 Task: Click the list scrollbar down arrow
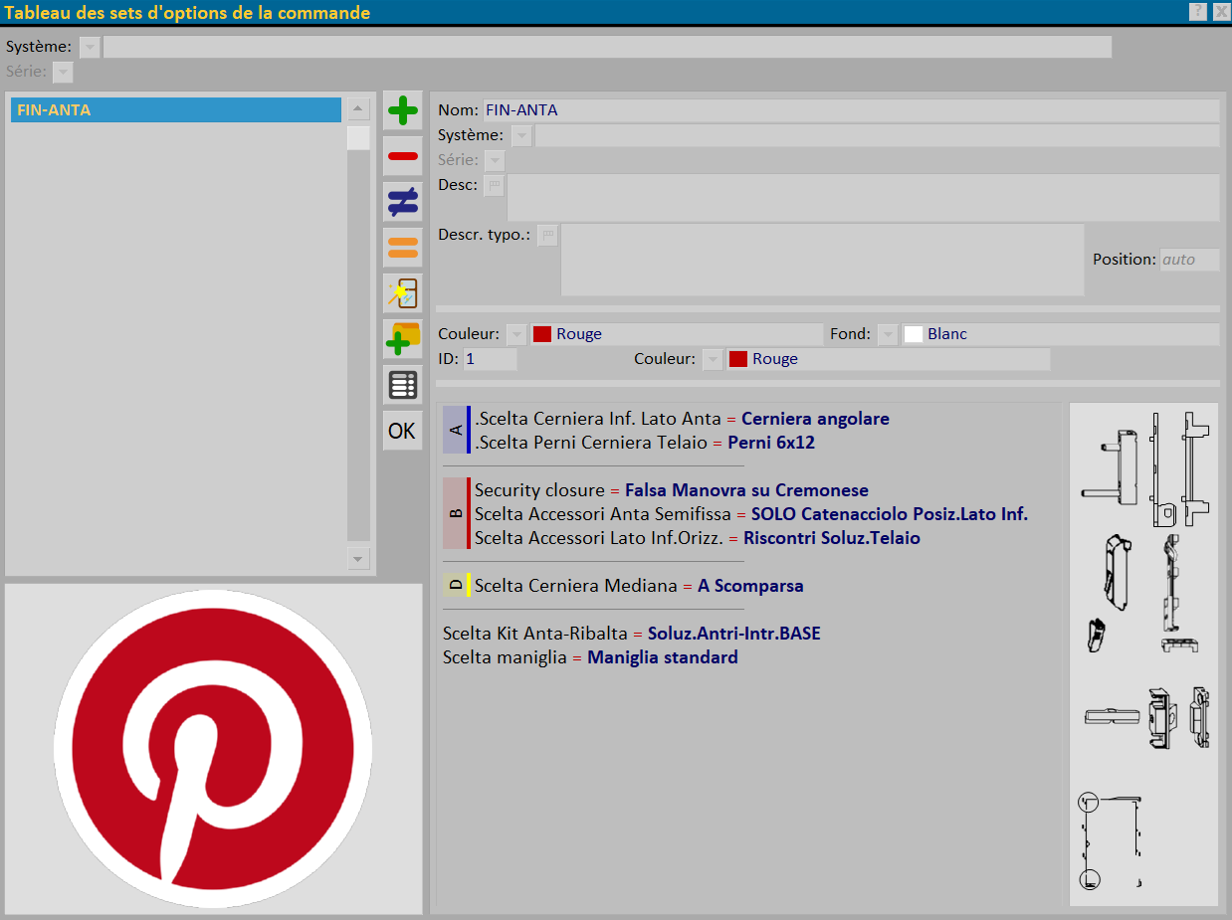pos(358,558)
